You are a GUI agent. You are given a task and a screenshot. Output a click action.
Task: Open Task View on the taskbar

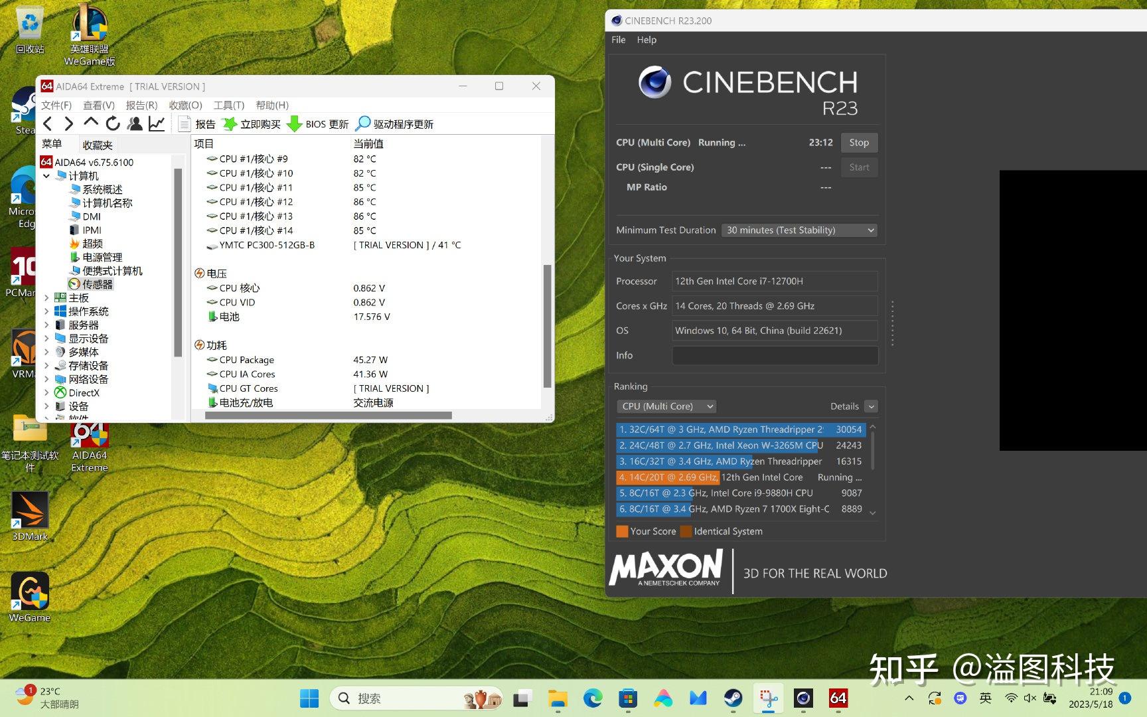522,698
